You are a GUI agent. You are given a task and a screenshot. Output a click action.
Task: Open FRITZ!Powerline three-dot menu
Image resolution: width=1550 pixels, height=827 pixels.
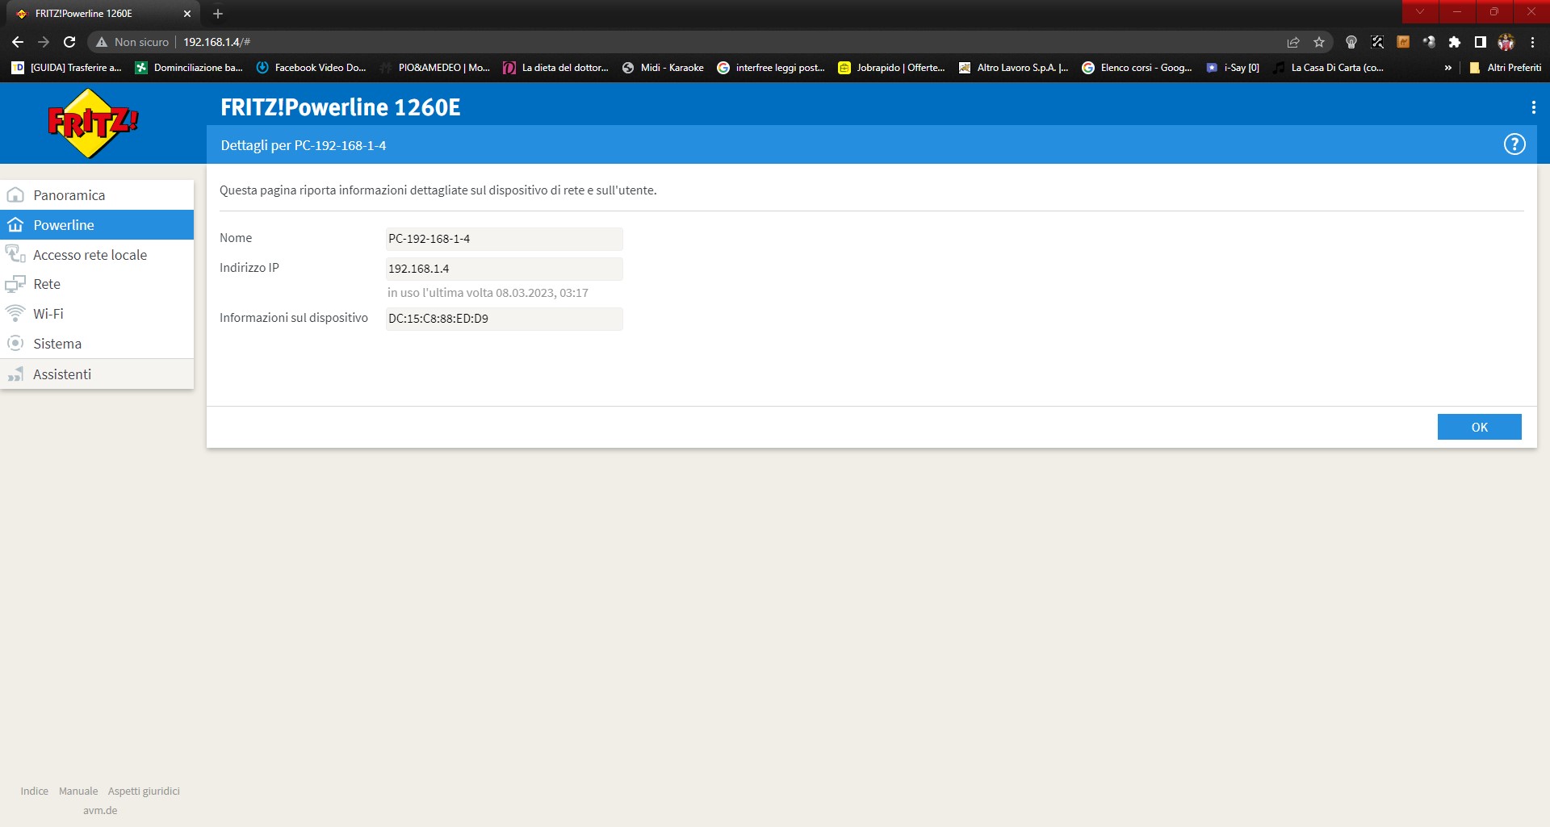click(1533, 107)
